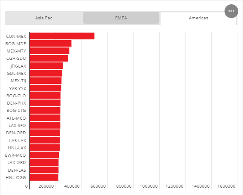The height and width of the screenshot is (195, 243).
Task: Select the HNL-LAX bar
Action: point(45,148)
